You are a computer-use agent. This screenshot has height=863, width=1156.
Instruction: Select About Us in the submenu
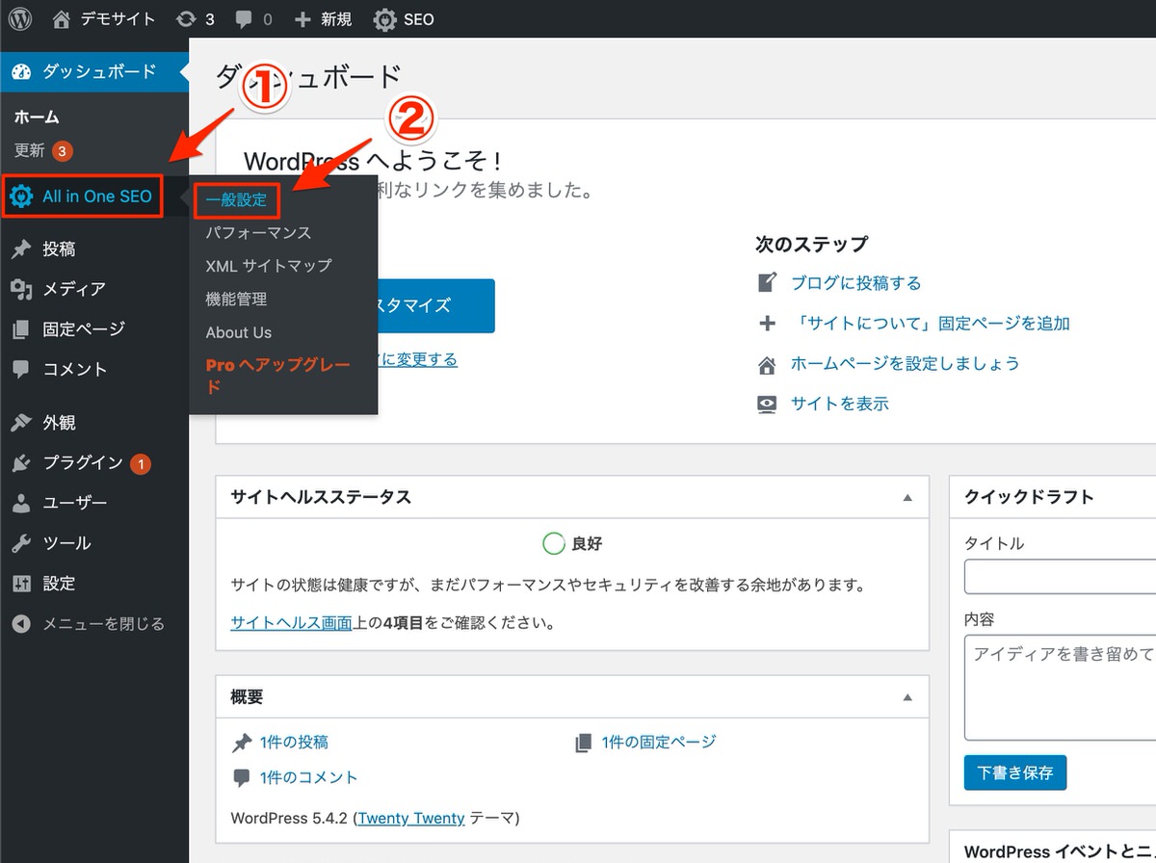click(239, 332)
